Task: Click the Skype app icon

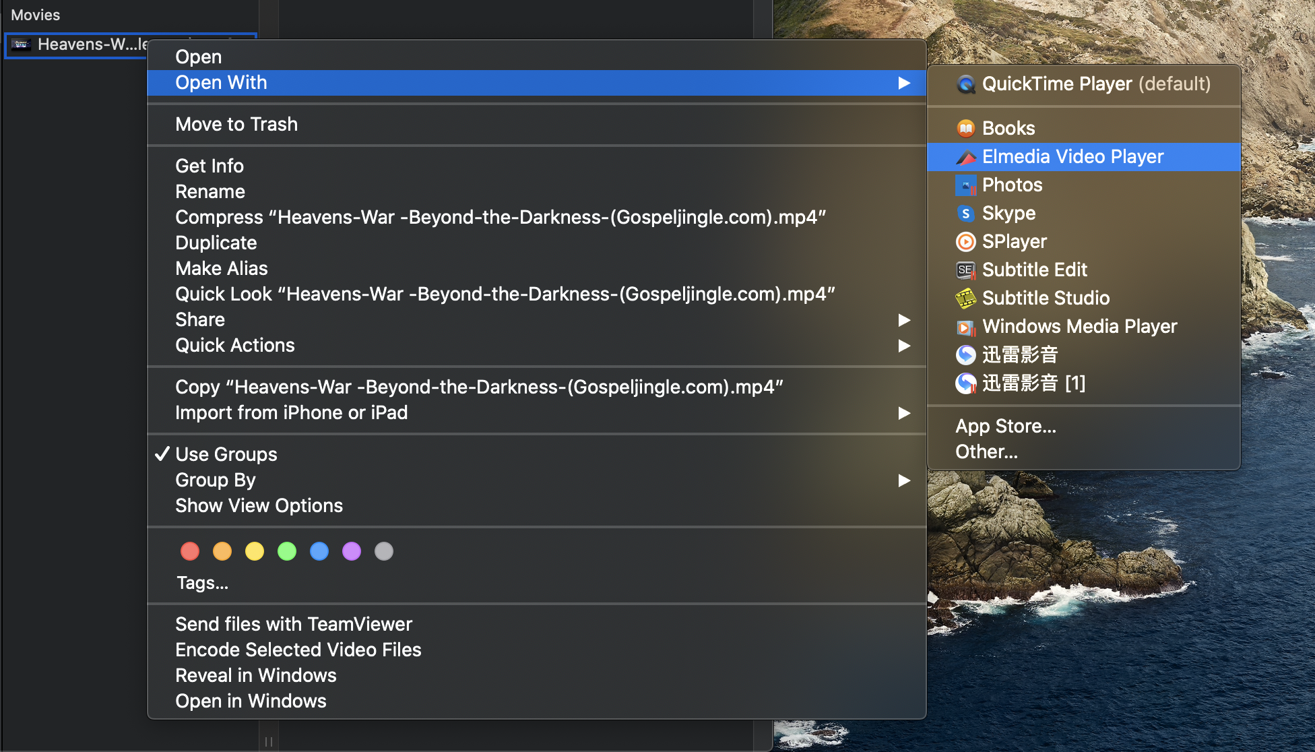Action: 966,214
